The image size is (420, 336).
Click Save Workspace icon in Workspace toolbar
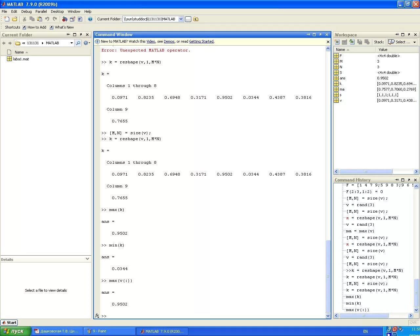360,42
